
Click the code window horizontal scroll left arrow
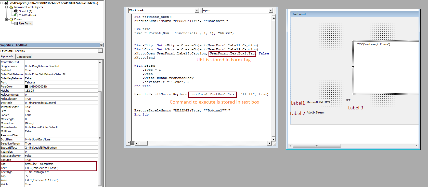click(137, 143)
